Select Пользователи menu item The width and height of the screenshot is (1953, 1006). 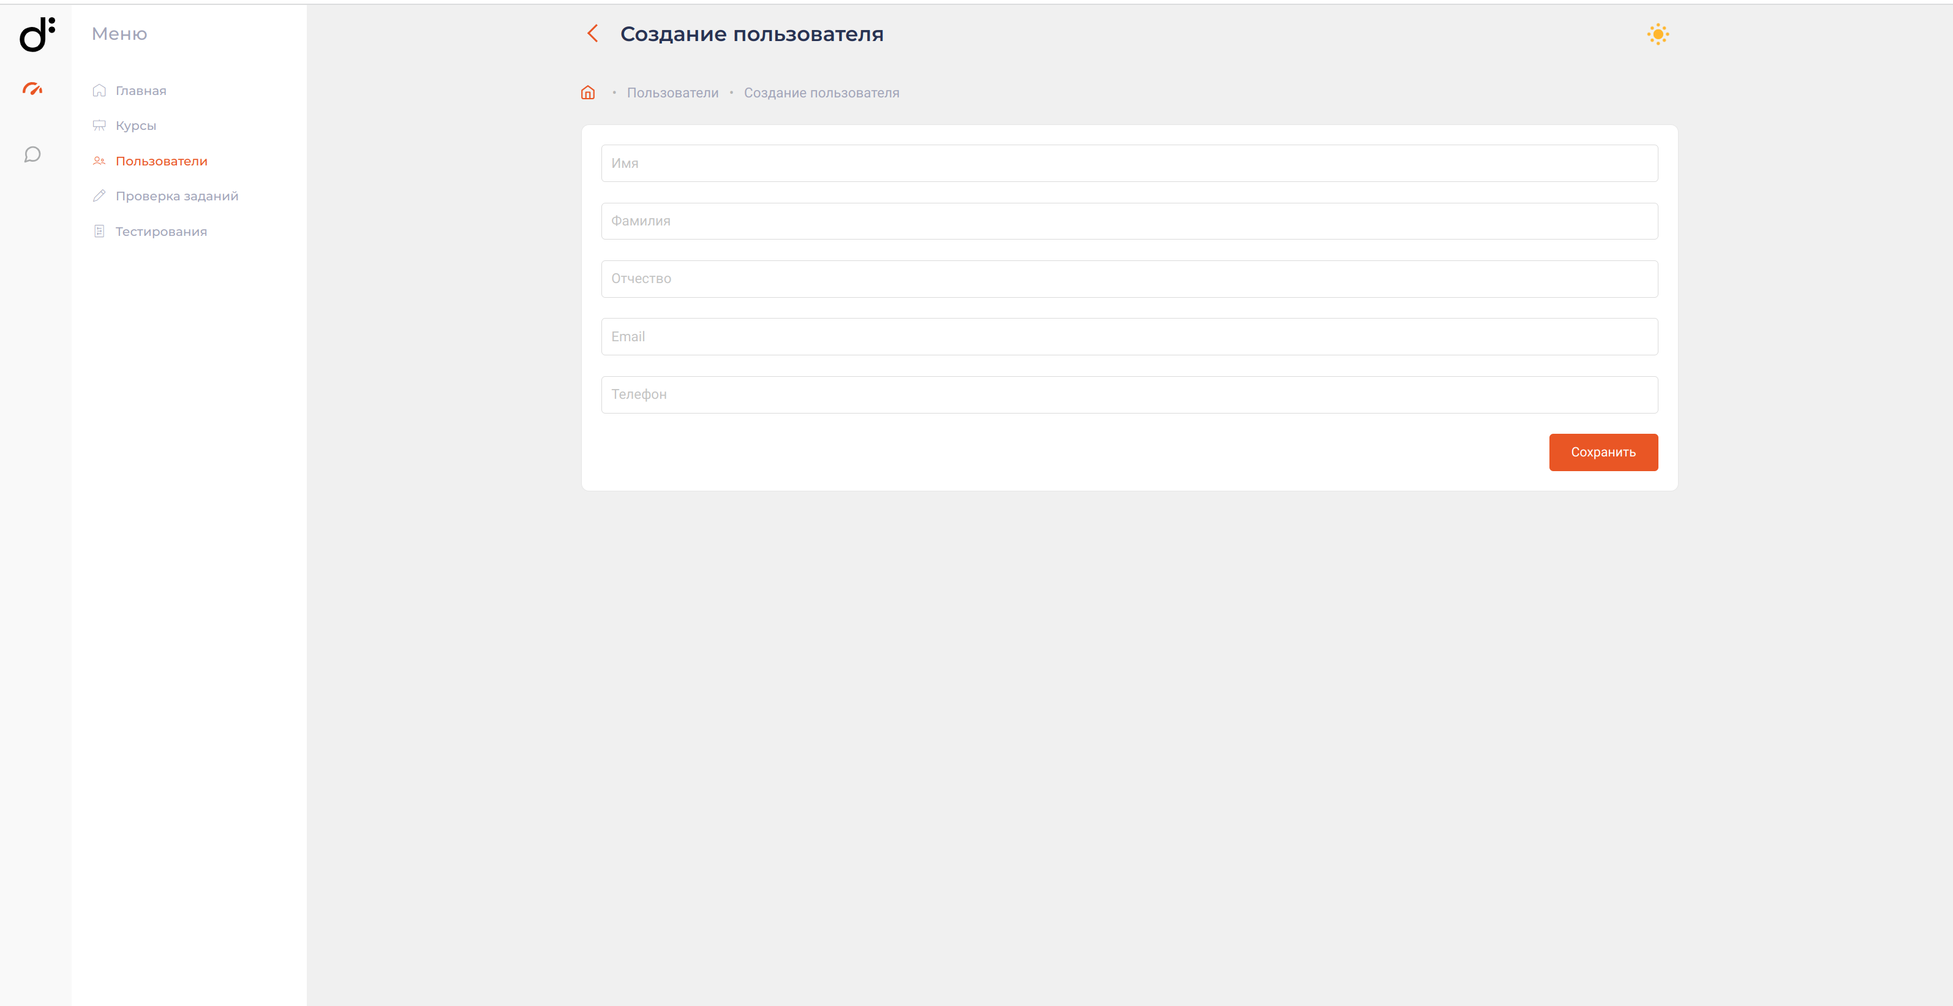pyautogui.click(x=162, y=161)
